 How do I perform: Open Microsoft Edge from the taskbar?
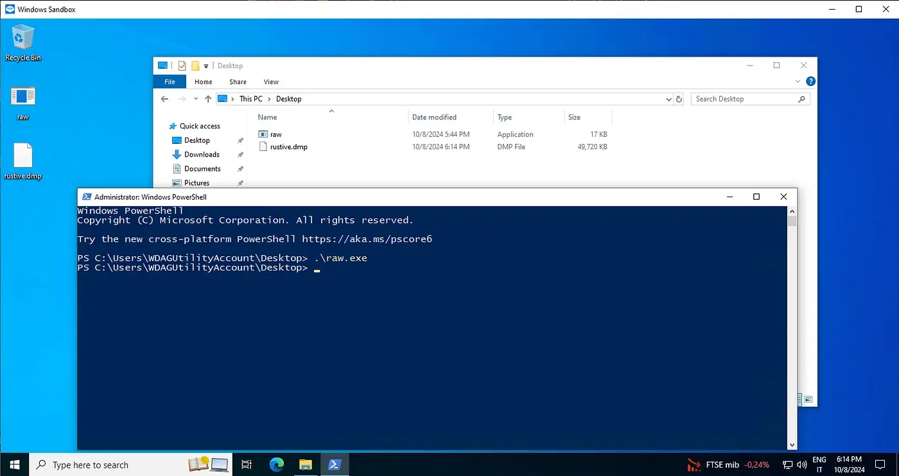pos(275,464)
